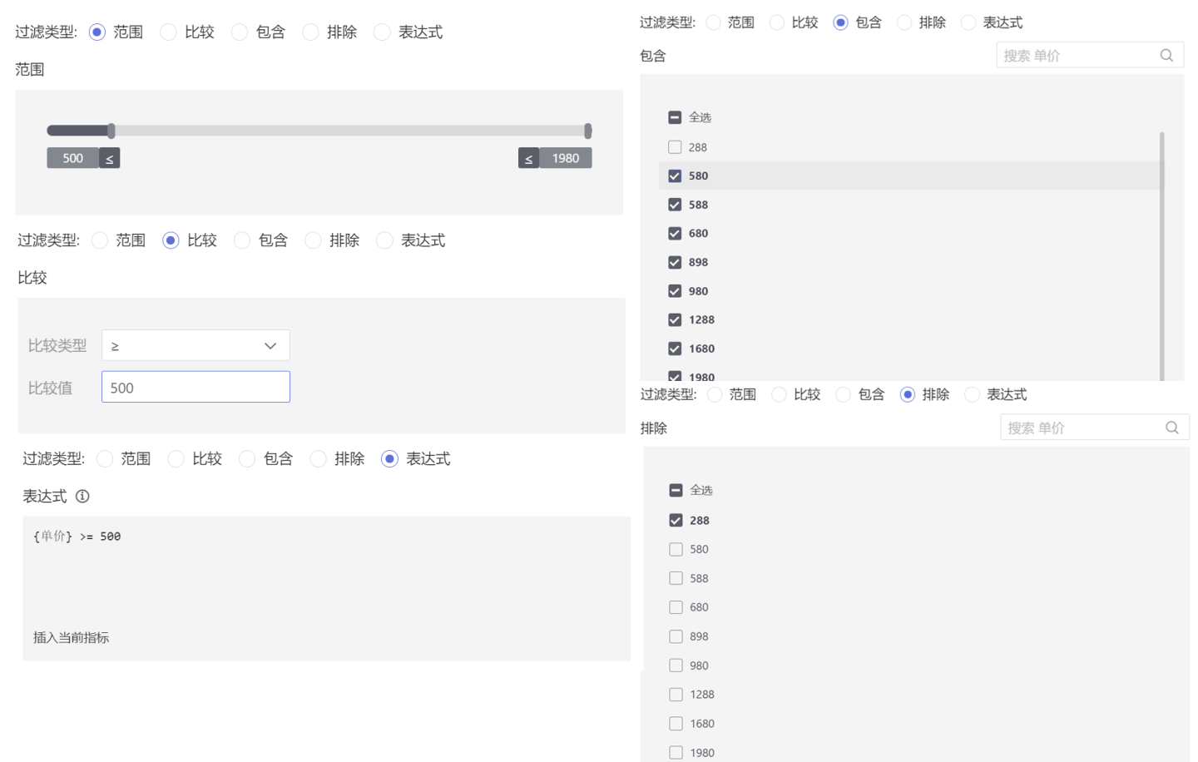Screen dimensions: 1198x762
Task: Click the vertical scrollbar of the 包含 list
Action: click(x=1161, y=250)
